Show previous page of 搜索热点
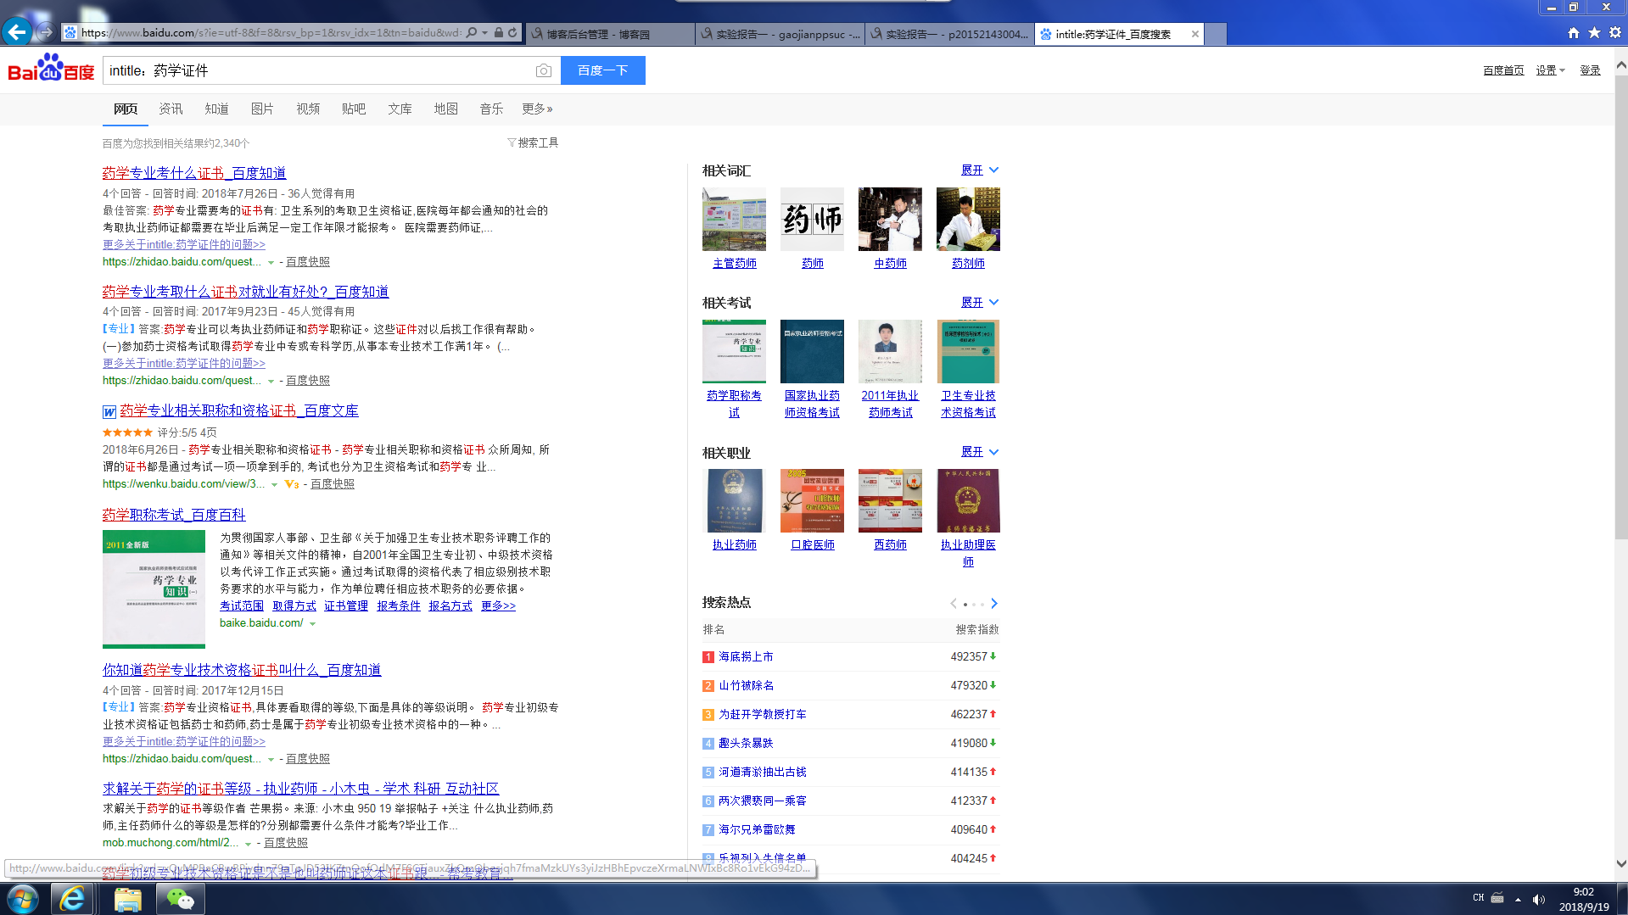 tap(954, 604)
